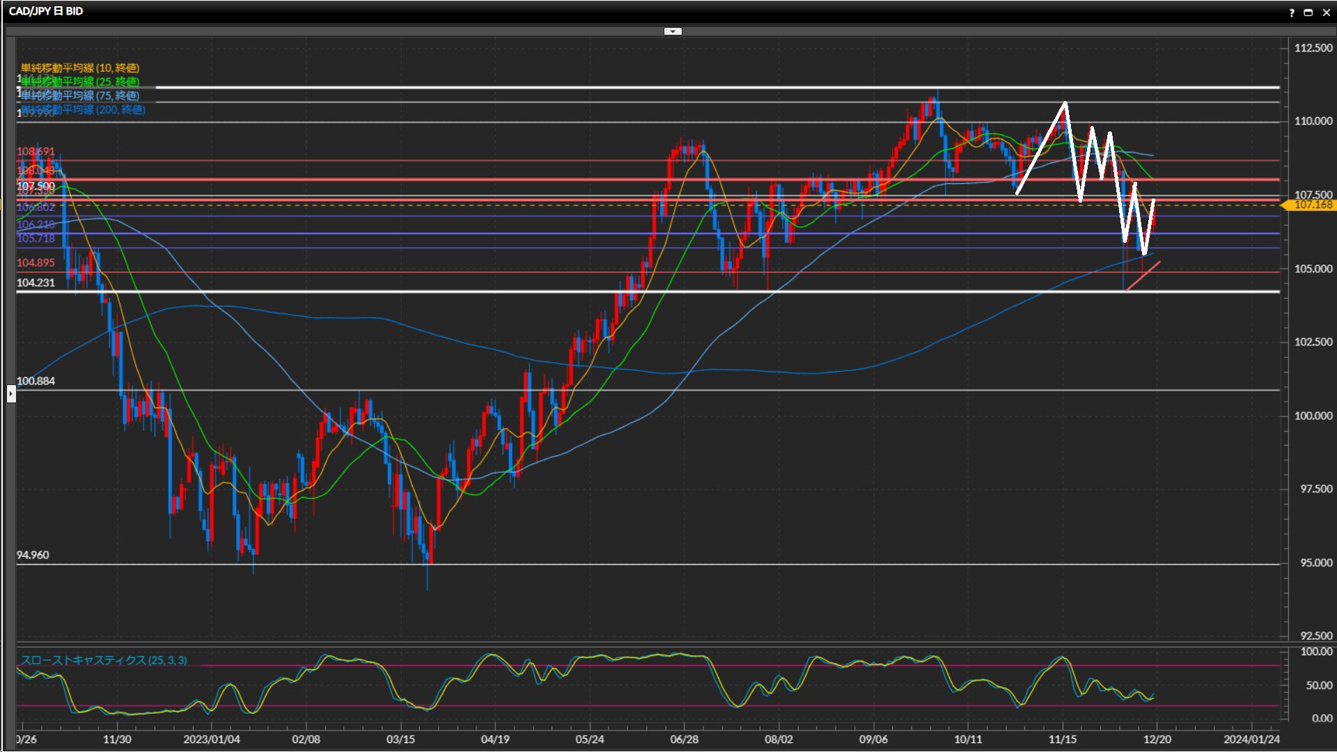Select the purple 105.718 horizontal line label
The image size is (1337, 752).
pos(36,238)
